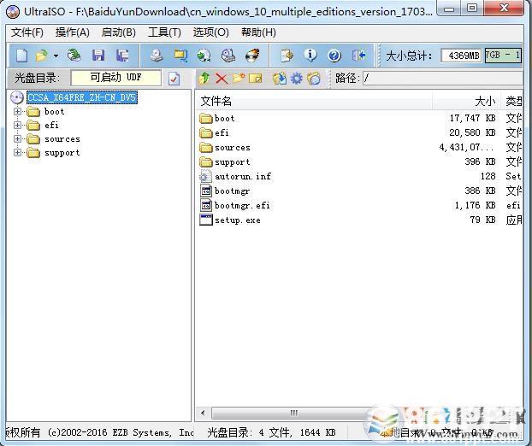Image resolution: width=532 pixels, height=446 pixels.
Task: Open the 文件(F) menu
Action: tap(27, 32)
